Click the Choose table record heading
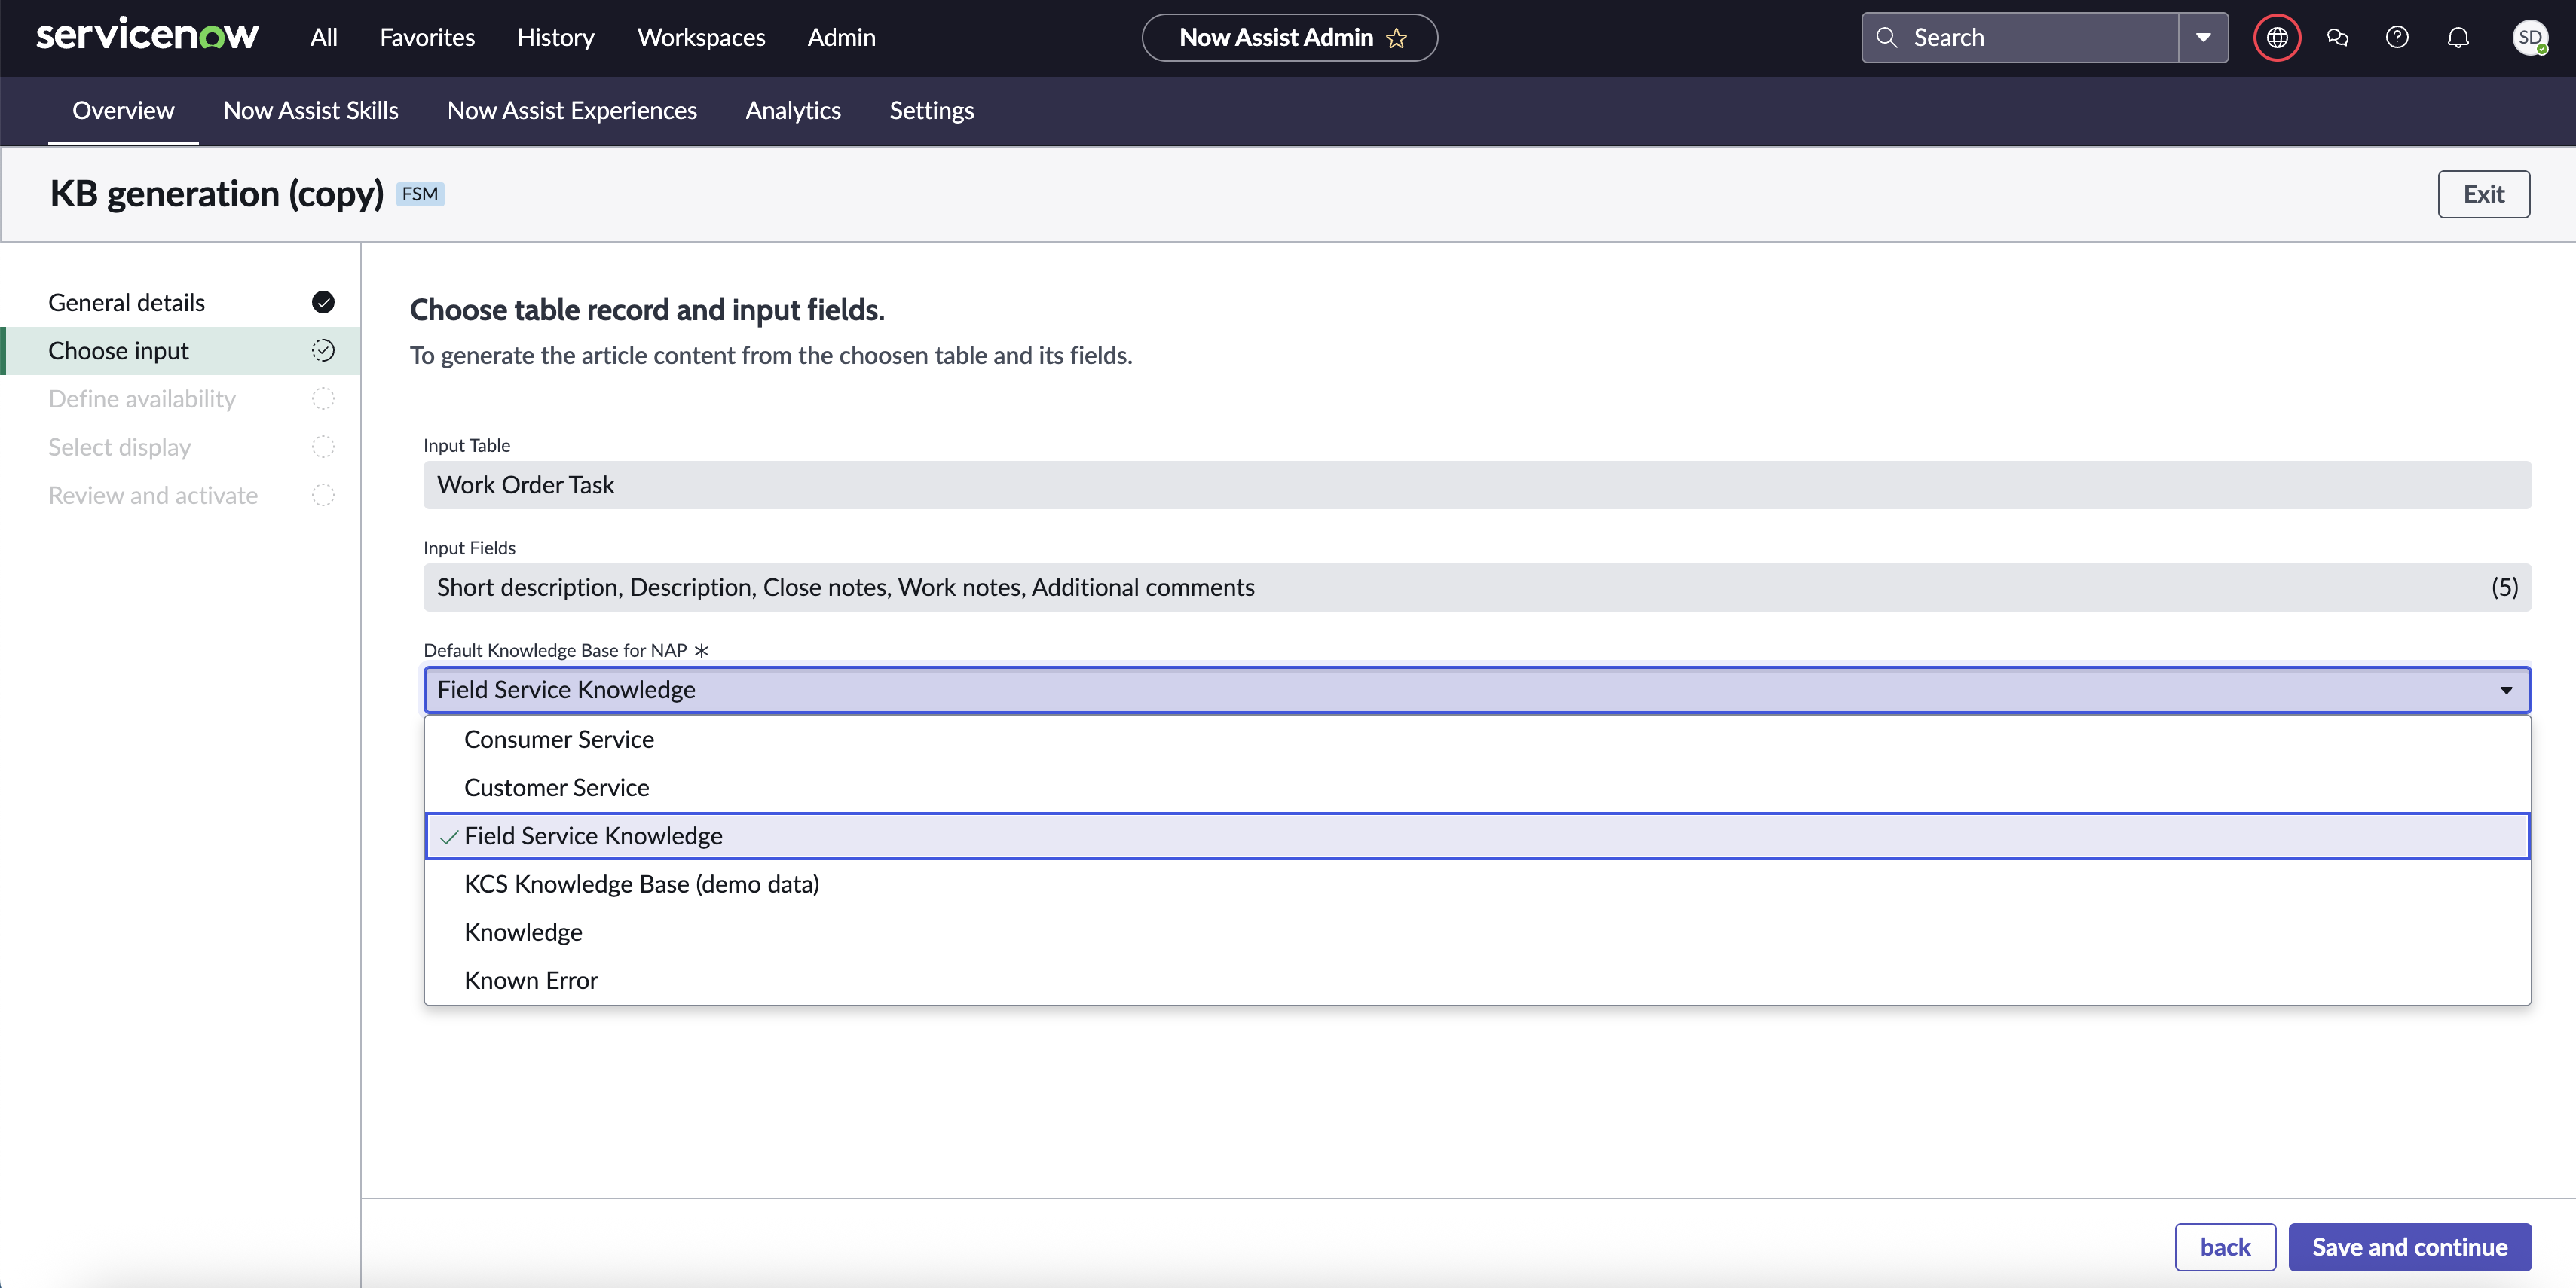 click(x=647, y=310)
